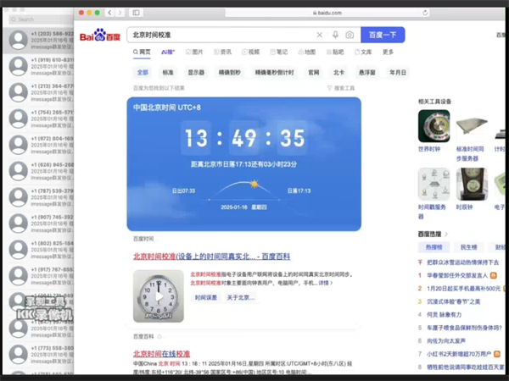Screen dimensions: 509x381
Task: Expand the 搜索工具 search tools
Action: click(341, 88)
